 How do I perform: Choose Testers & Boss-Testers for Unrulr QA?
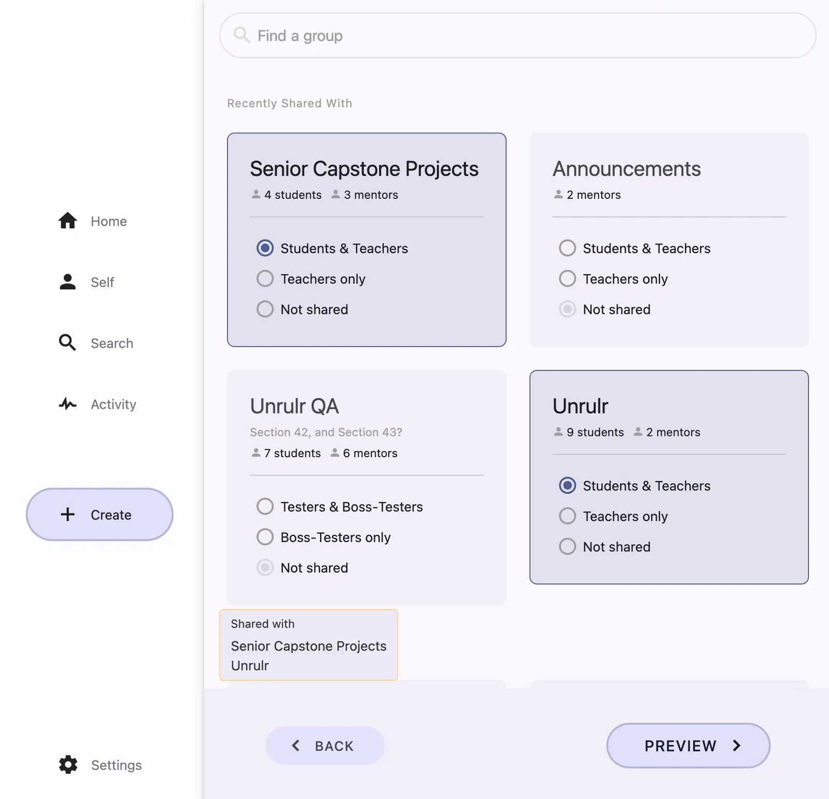click(265, 506)
